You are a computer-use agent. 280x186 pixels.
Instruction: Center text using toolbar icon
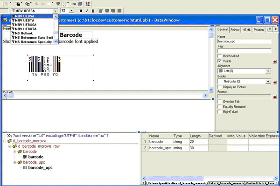click(107, 11)
